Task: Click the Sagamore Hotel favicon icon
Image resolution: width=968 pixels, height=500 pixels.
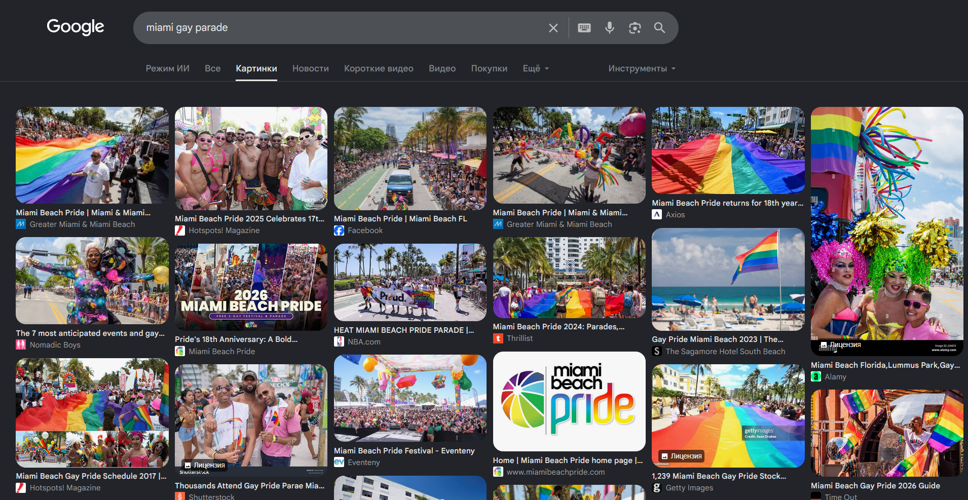Action: [657, 351]
